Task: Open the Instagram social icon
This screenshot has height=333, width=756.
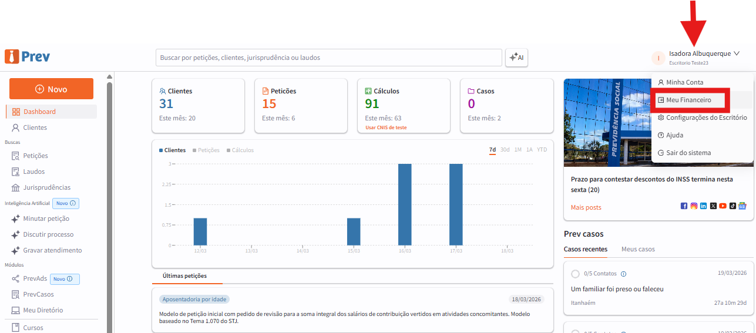Action: [694, 206]
